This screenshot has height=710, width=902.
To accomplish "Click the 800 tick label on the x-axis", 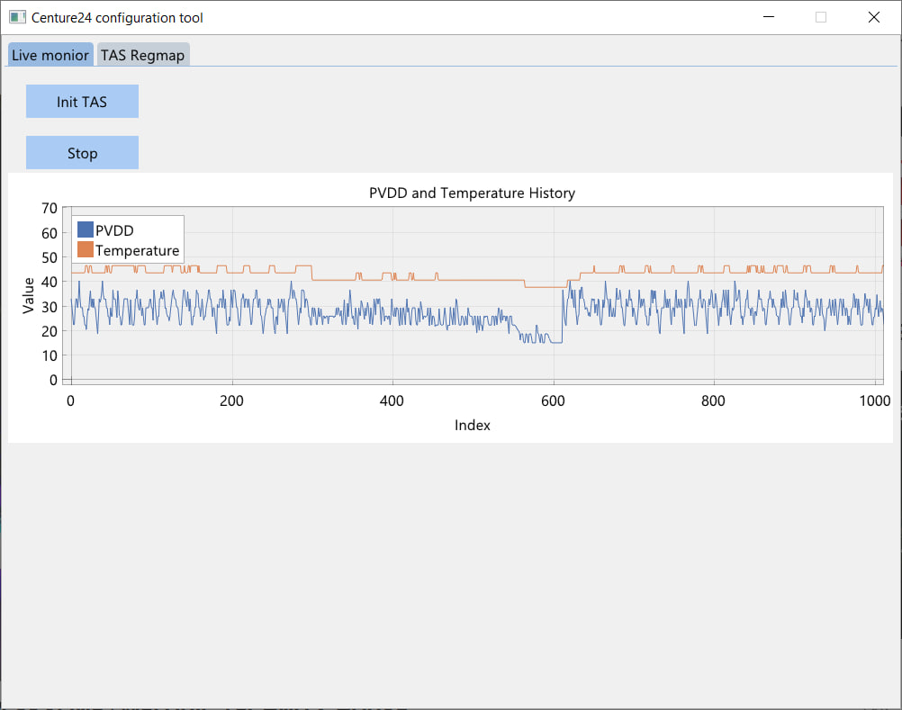I will pos(713,401).
